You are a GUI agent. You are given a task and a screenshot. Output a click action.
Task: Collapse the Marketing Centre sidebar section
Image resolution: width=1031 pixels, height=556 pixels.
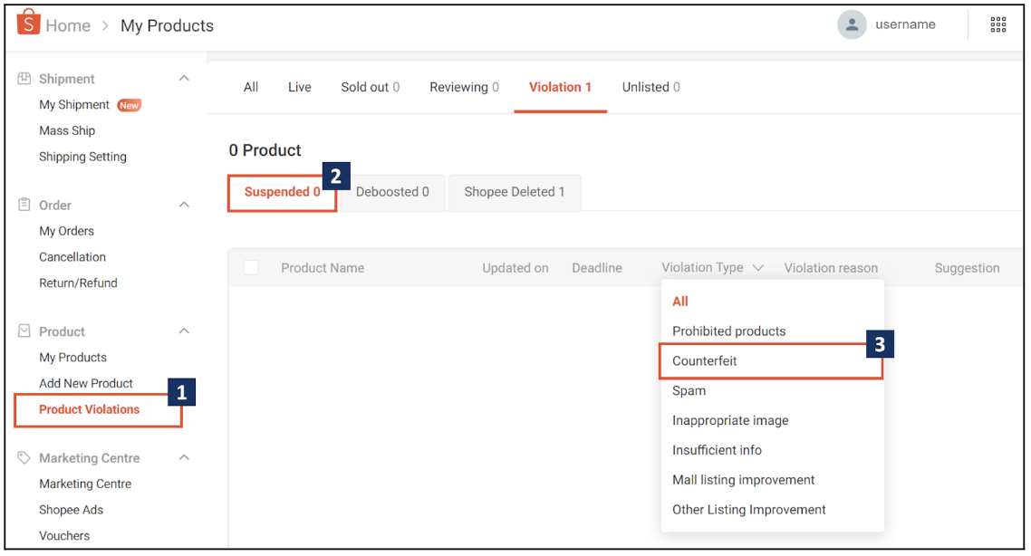point(184,458)
